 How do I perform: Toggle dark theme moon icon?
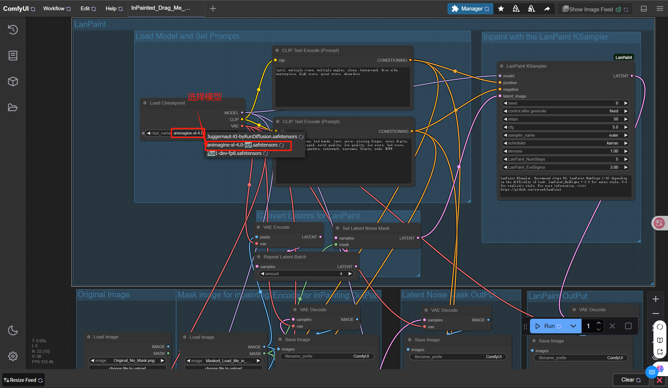pos(13,330)
